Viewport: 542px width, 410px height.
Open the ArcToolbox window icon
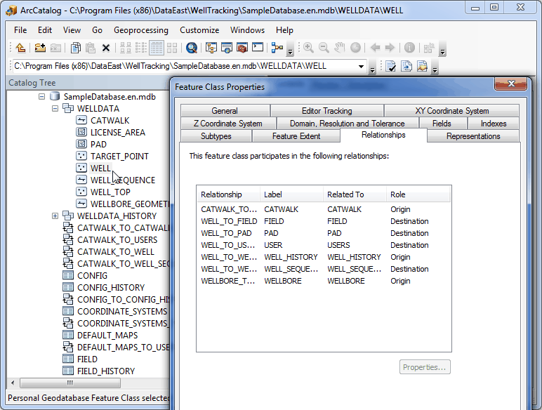click(x=242, y=48)
